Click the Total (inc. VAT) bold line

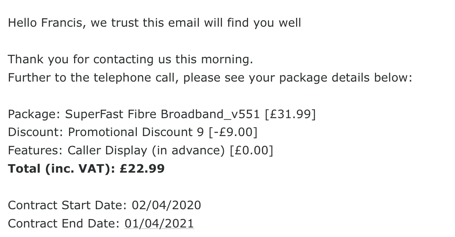[x=86, y=169]
